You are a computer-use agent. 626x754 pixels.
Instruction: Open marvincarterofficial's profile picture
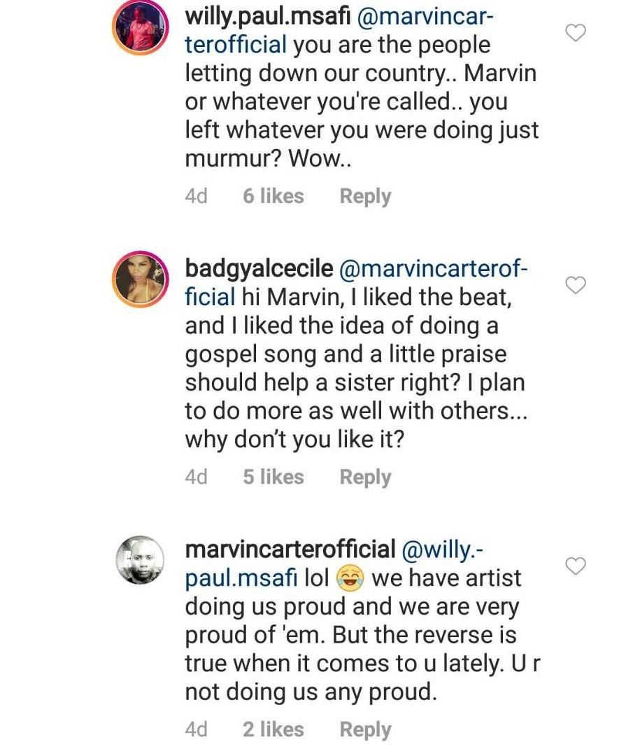click(140, 561)
